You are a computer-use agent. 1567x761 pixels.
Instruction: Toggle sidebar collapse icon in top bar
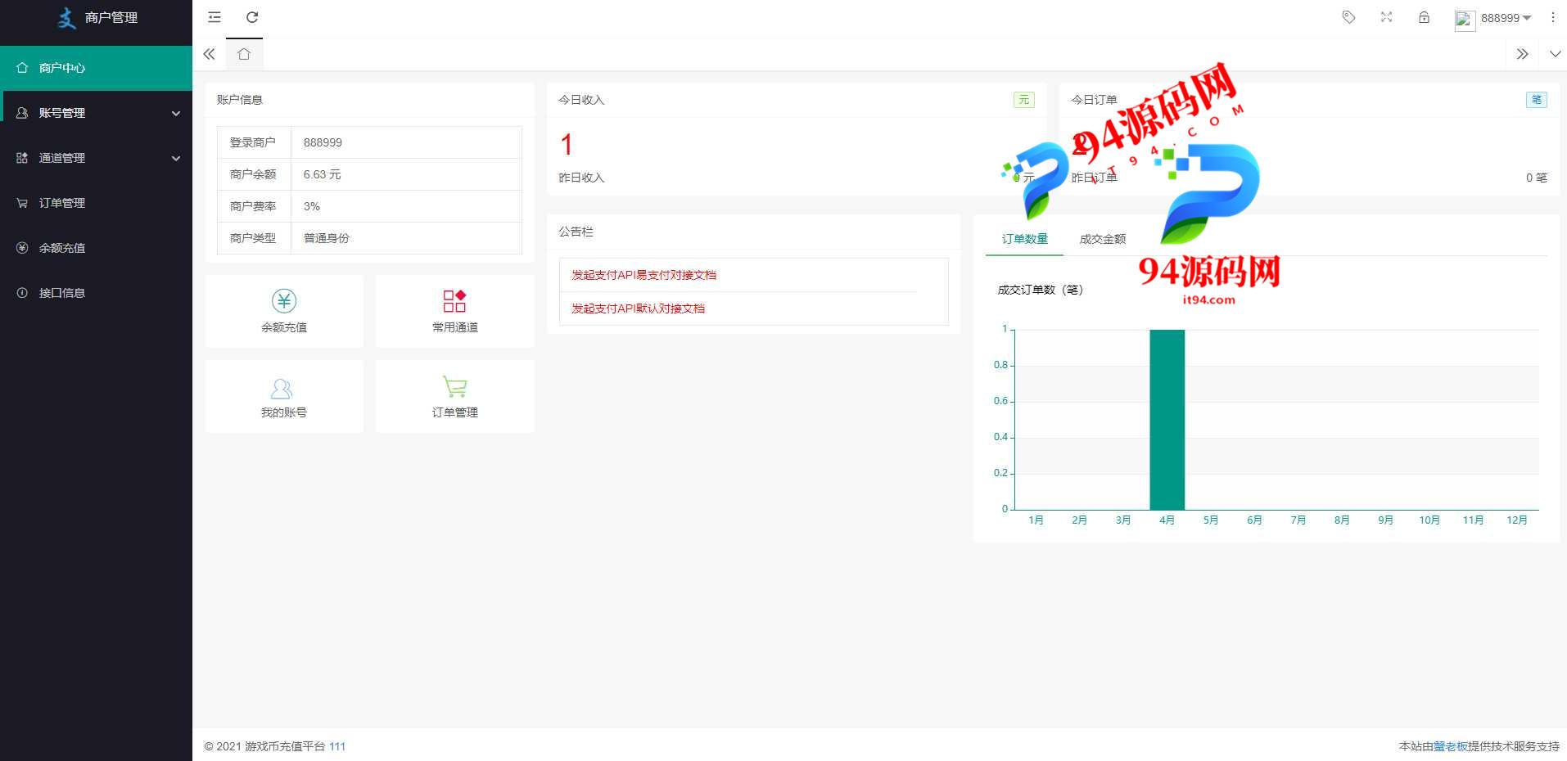pyautogui.click(x=215, y=17)
